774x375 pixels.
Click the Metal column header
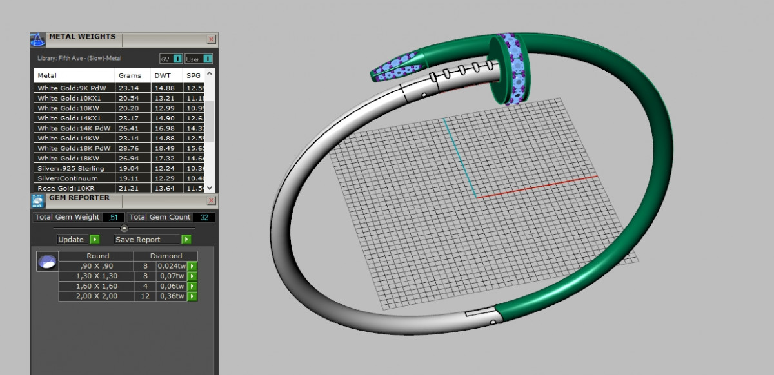pos(74,75)
